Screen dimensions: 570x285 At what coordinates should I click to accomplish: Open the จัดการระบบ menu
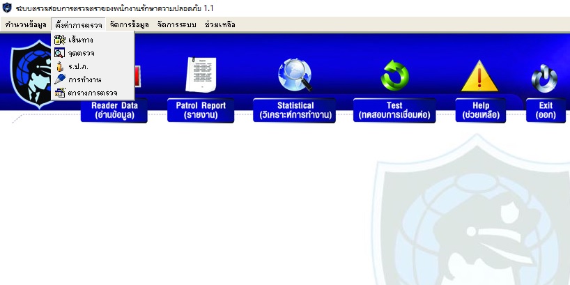point(177,24)
